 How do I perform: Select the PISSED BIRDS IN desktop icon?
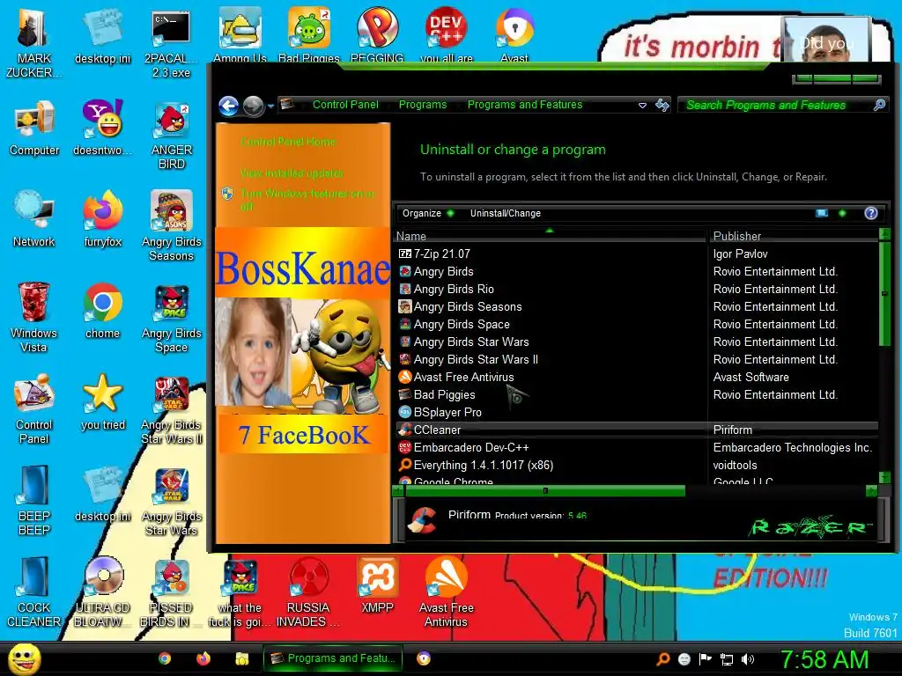(x=171, y=592)
